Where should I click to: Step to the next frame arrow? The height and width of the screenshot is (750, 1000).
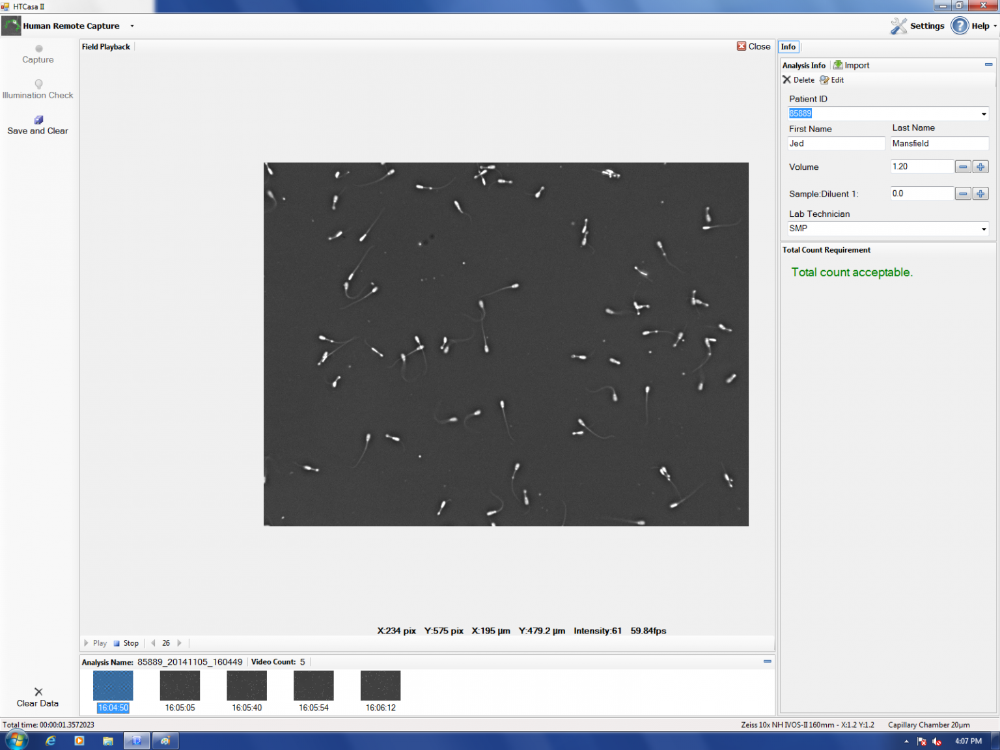pyautogui.click(x=180, y=643)
